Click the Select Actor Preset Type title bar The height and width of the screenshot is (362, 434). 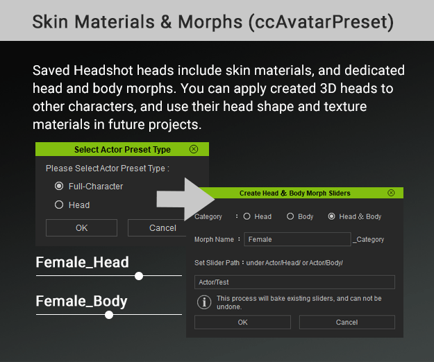[x=122, y=149]
